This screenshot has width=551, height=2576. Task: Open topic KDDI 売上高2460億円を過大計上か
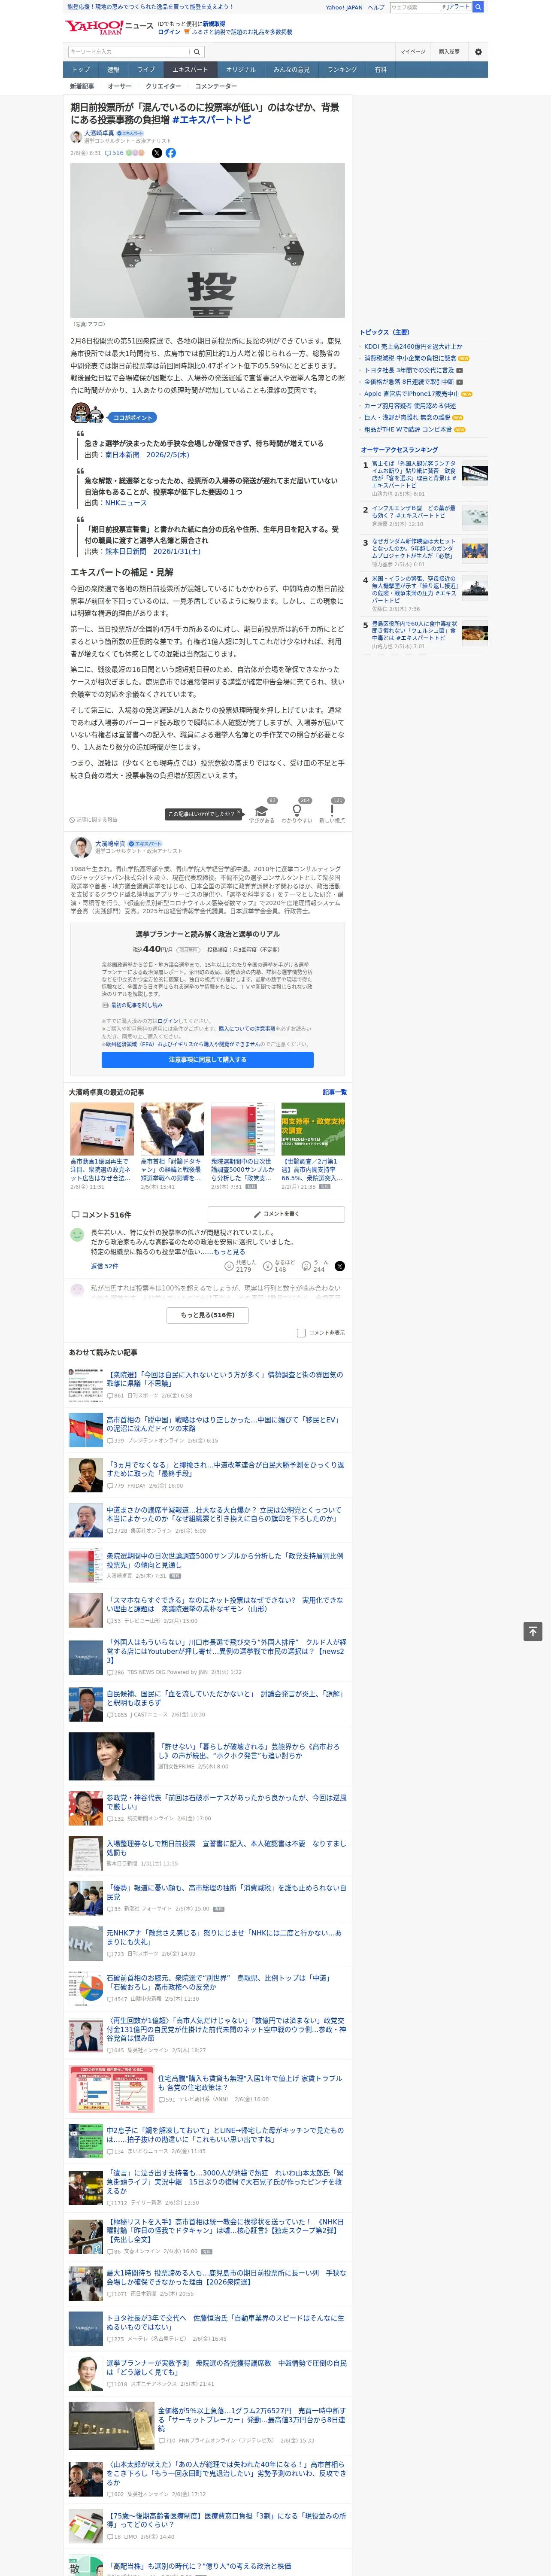pyautogui.click(x=413, y=346)
